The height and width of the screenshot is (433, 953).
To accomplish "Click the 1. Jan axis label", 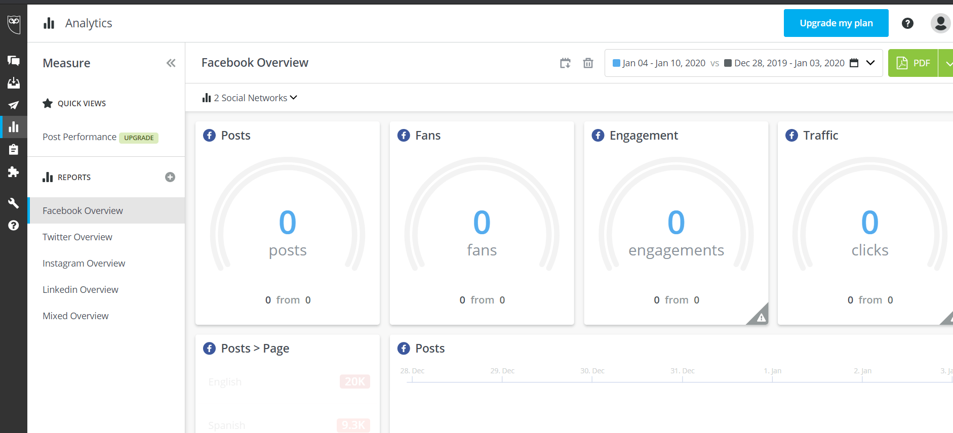I will (772, 371).
